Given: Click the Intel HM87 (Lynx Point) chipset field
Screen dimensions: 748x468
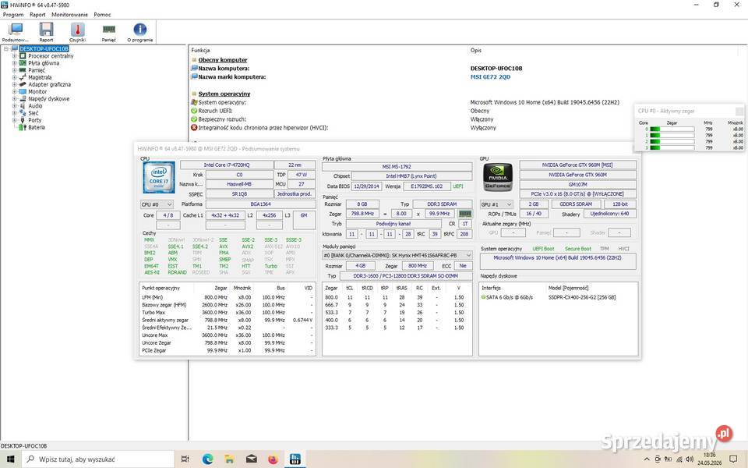Looking at the screenshot, I should [411, 176].
